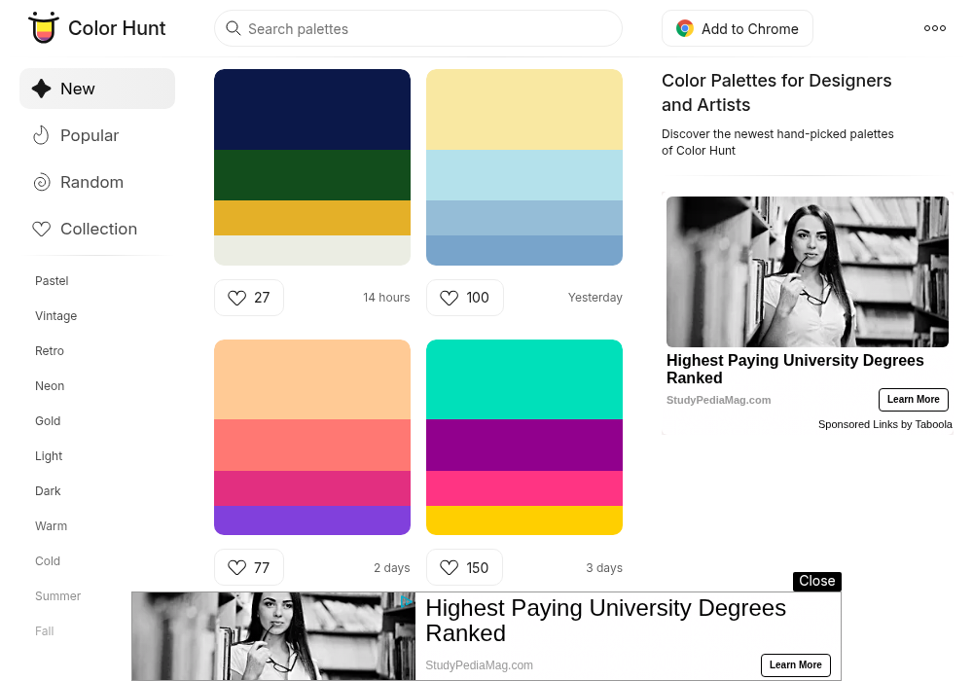Click the off-white swatch
Viewport: 973px width, 681px height.
click(312, 251)
